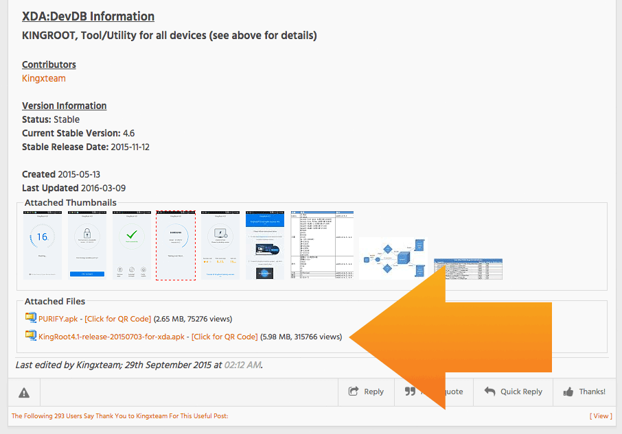Click the 'Created 2015-05-13' text

click(x=61, y=174)
